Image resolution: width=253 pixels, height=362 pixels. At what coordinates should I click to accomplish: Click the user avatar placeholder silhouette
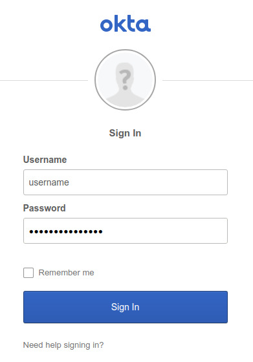pyautogui.click(x=126, y=80)
